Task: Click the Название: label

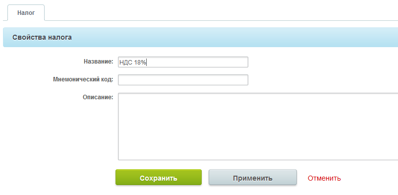Action: (98, 62)
